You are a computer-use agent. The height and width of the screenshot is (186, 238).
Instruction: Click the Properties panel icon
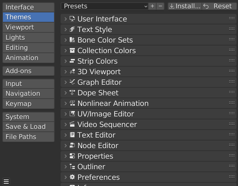coord(72,156)
